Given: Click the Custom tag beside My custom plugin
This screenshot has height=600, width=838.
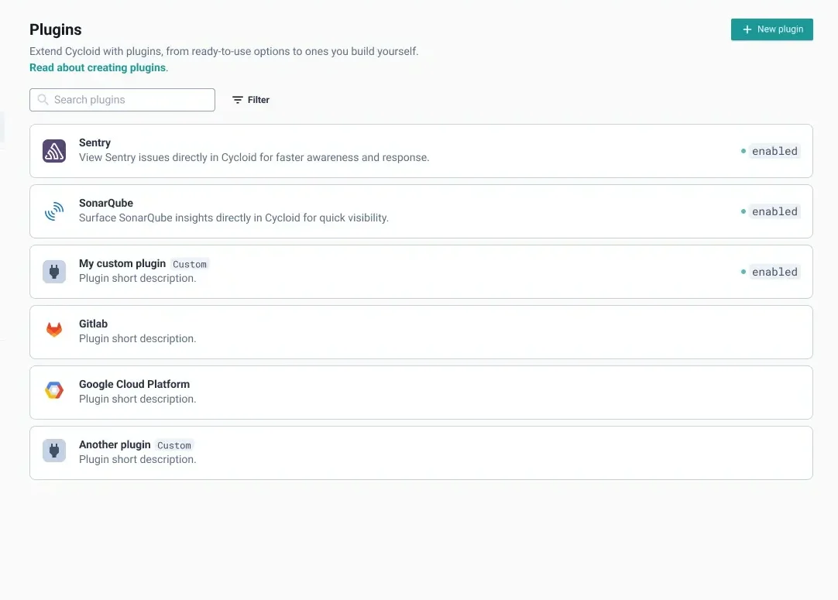Looking at the screenshot, I should 189,264.
